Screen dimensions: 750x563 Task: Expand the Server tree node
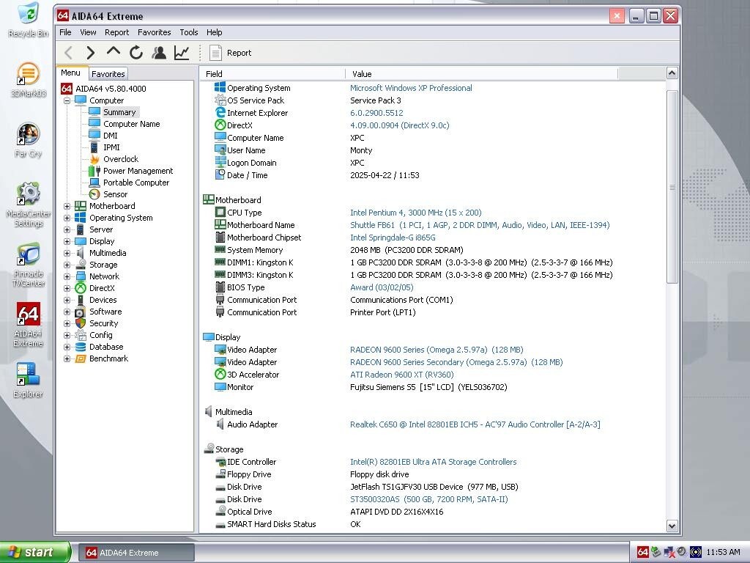(x=67, y=229)
